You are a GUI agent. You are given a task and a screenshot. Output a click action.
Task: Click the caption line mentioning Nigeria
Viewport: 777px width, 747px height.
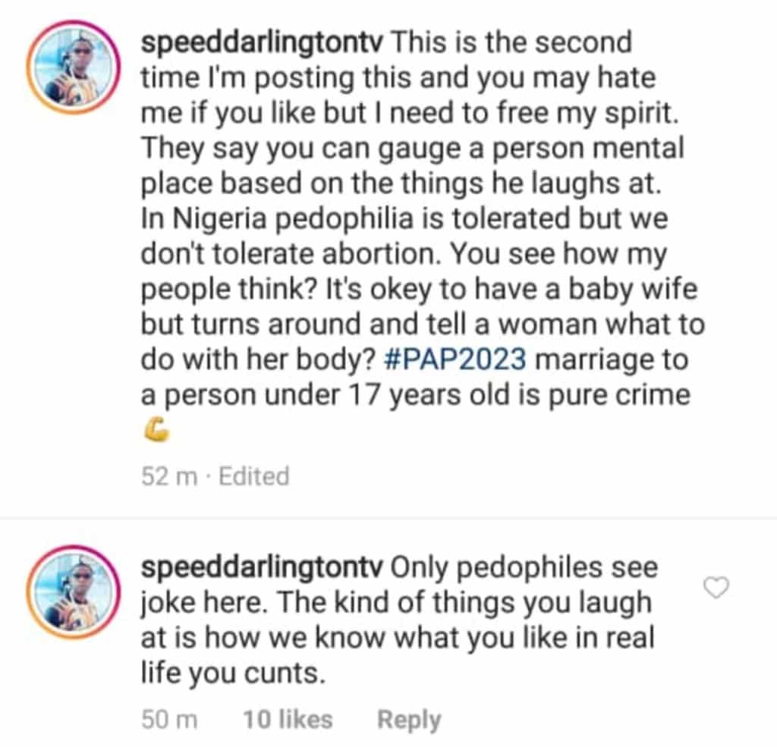click(404, 218)
